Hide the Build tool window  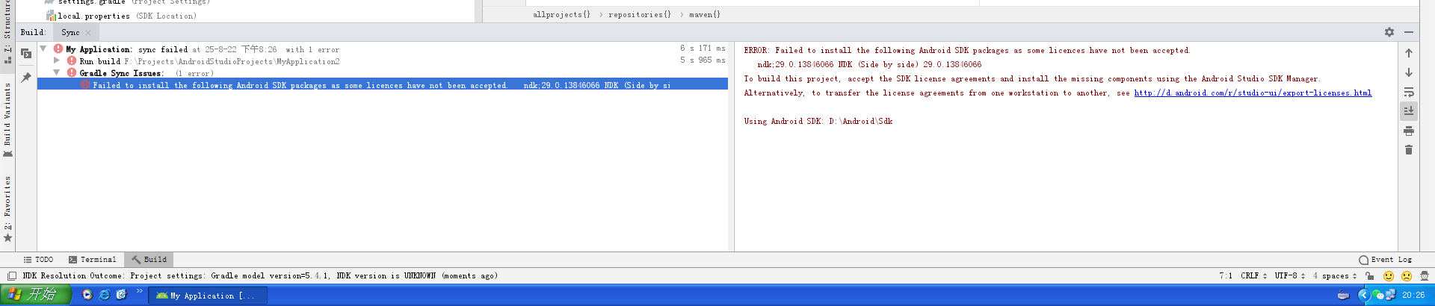(x=1408, y=32)
